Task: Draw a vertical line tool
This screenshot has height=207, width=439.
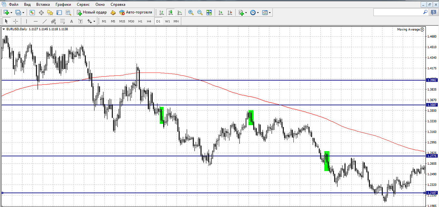Action: (x=26, y=21)
